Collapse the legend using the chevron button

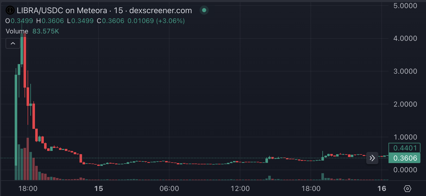[x=13, y=43]
